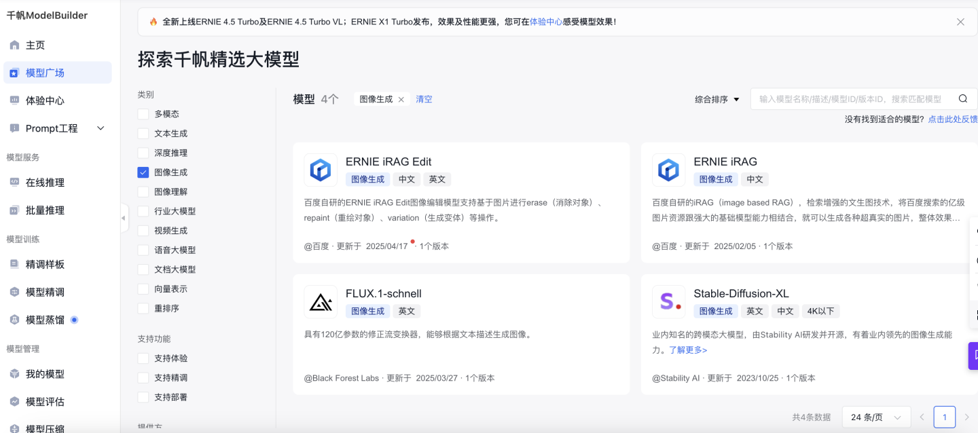Image resolution: width=978 pixels, height=433 pixels.
Task: Go to the next page arrow
Action: (x=967, y=417)
